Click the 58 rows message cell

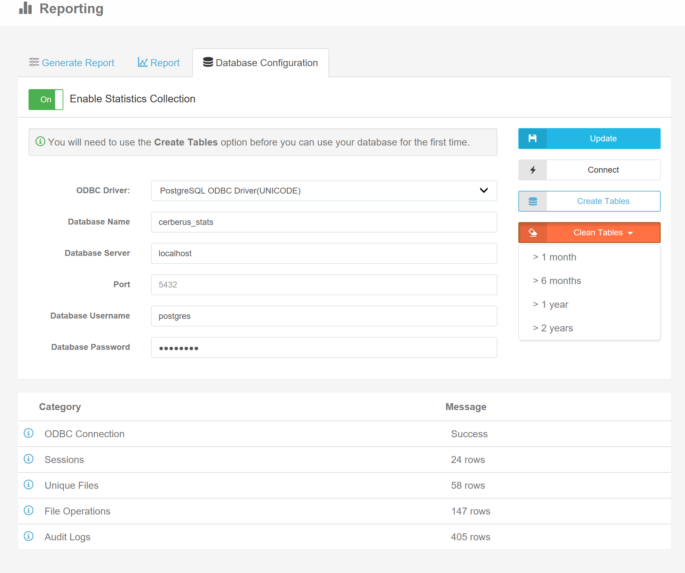tap(468, 485)
